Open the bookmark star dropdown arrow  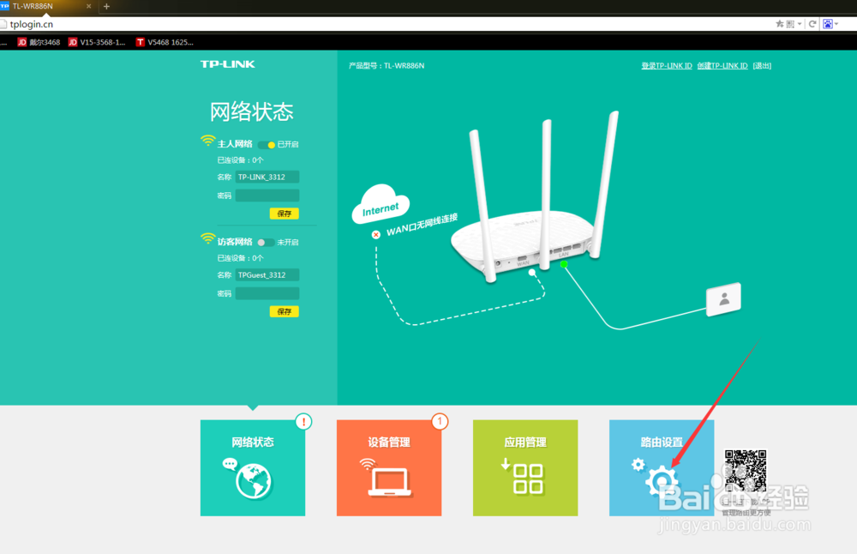point(800,24)
